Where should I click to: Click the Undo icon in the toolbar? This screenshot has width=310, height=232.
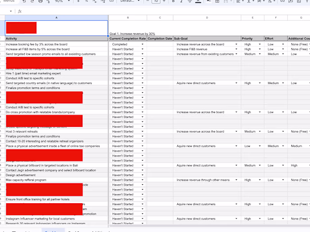coord(24,1)
